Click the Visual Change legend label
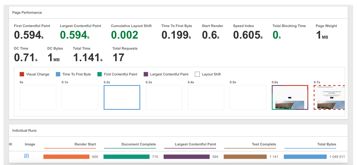This screenshot has height=165, width=357. pyautogui.click(x=38, y=74)
